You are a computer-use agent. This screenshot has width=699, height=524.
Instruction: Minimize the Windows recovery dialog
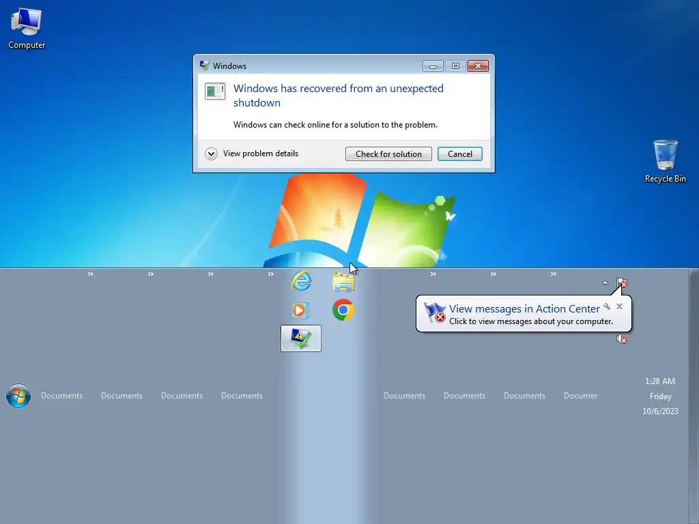pos(433,66)
